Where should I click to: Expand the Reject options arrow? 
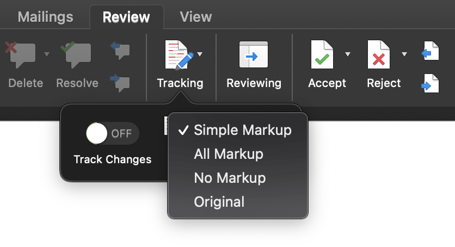click(x=404, y=54)
